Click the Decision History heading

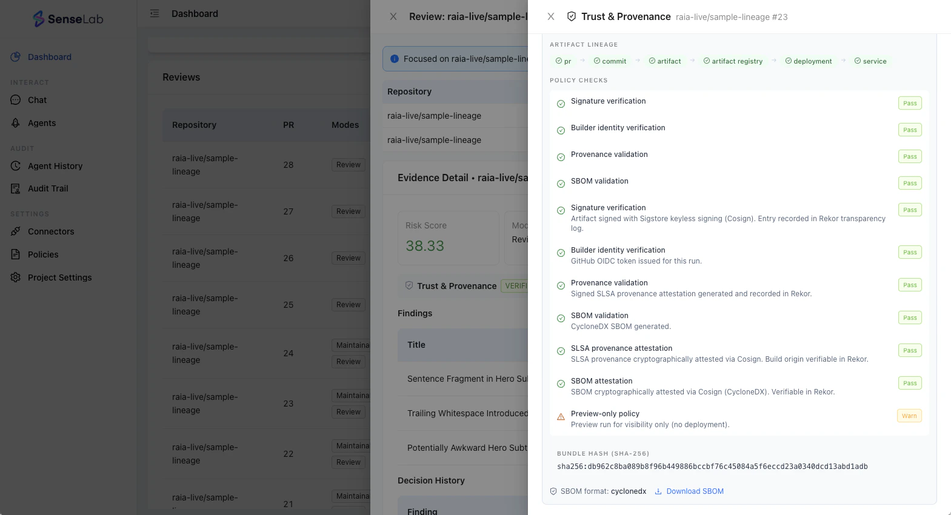point(431,480)
